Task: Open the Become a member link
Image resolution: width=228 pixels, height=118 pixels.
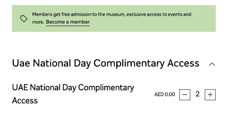Action: pos(68,22)
